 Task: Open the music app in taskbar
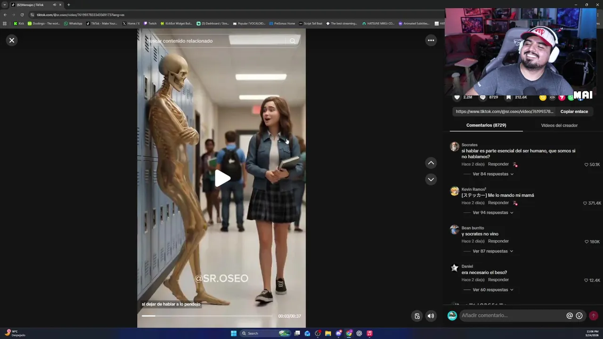click(x=369, y=333)
